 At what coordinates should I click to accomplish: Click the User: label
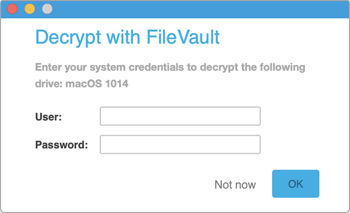tap(48, 117)
